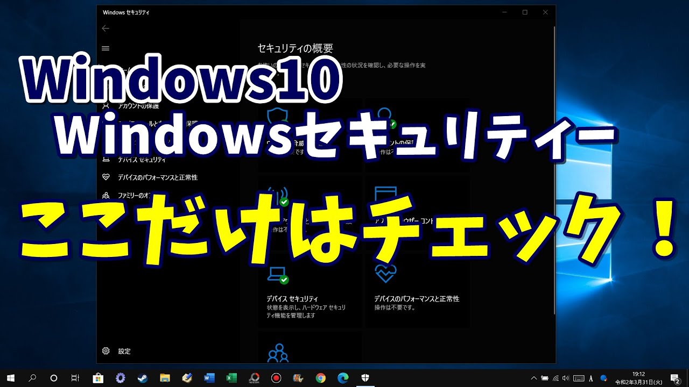Image resolution: width=689 pixels, height=387 pixels.
Task: Open the red record-button app in taskbar
Action: tap(276, 378)
